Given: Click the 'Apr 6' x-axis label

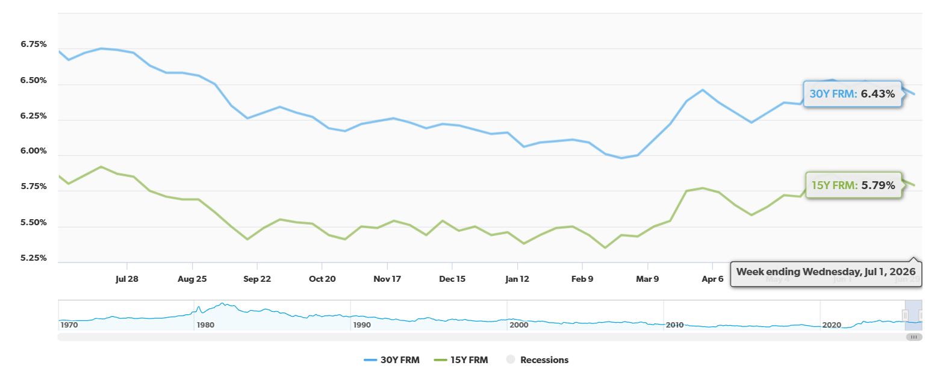Looking at the screenshot, I should pyautogui.click(x=712, y=279).
